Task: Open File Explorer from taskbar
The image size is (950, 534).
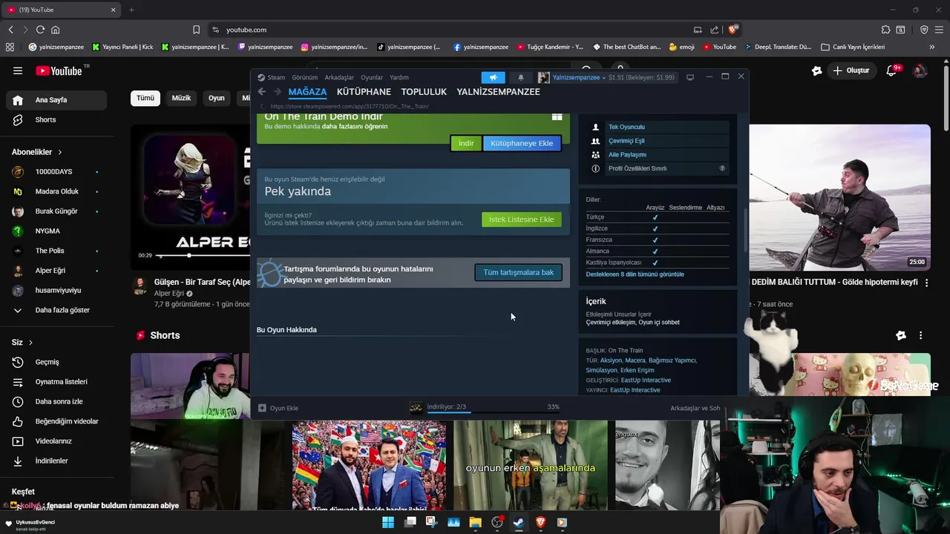Action: click(x=475, y=522)
